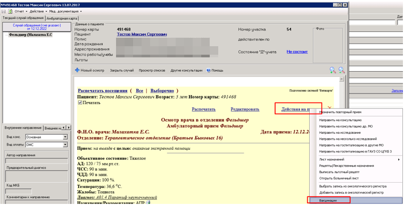The image size is (404, 205).
Task: Click Закрыть случай toolbar button
Action: point(122,70)
